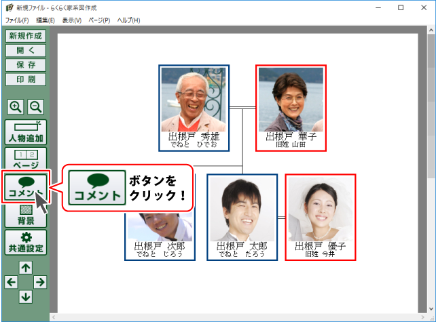436x322 pixels.
Task: Click the application icon in title bar
Action: tap(10, 7)
